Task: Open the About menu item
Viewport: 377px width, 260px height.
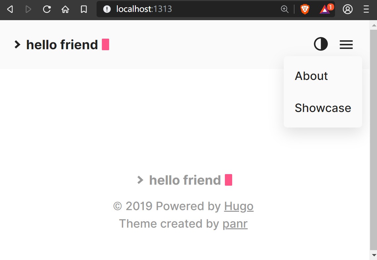Action: (311, 76)
